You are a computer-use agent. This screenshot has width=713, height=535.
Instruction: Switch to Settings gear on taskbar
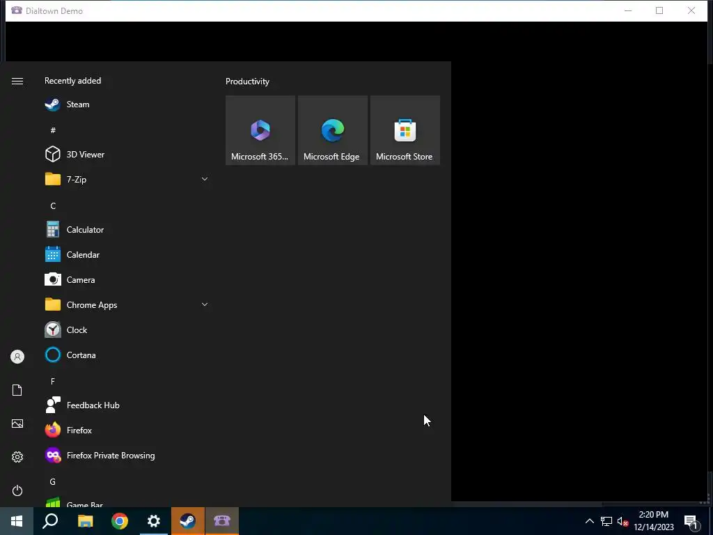154,521
